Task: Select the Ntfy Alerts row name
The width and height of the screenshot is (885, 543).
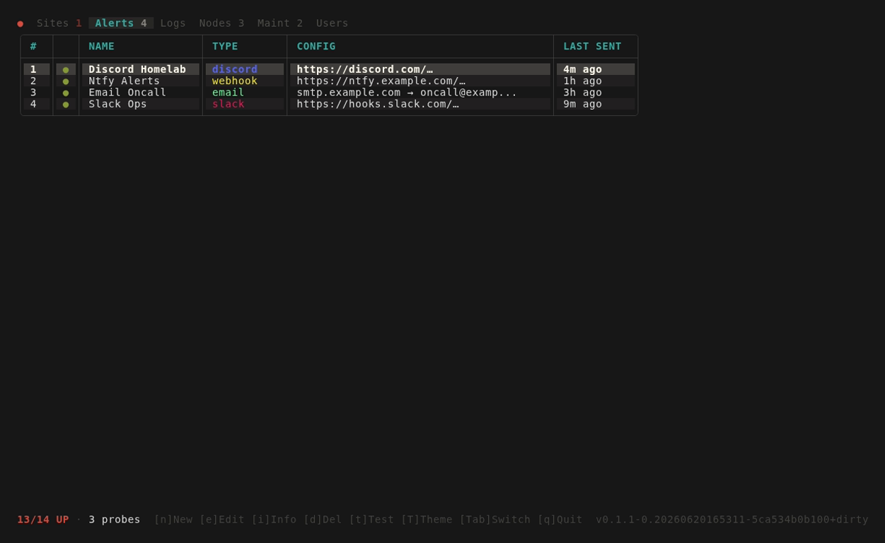Action: (125, 81)
